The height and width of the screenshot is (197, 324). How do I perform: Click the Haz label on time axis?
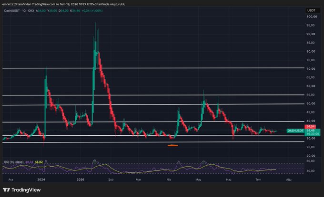pos(229,180)
